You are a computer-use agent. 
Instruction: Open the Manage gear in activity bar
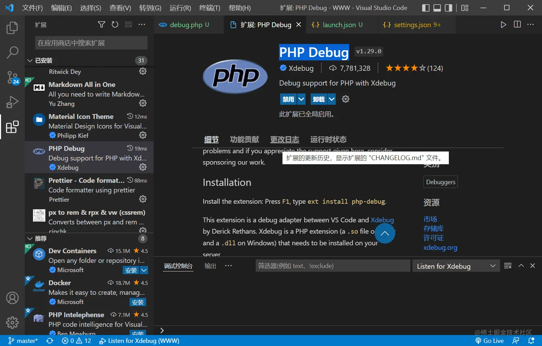point(12,322)
